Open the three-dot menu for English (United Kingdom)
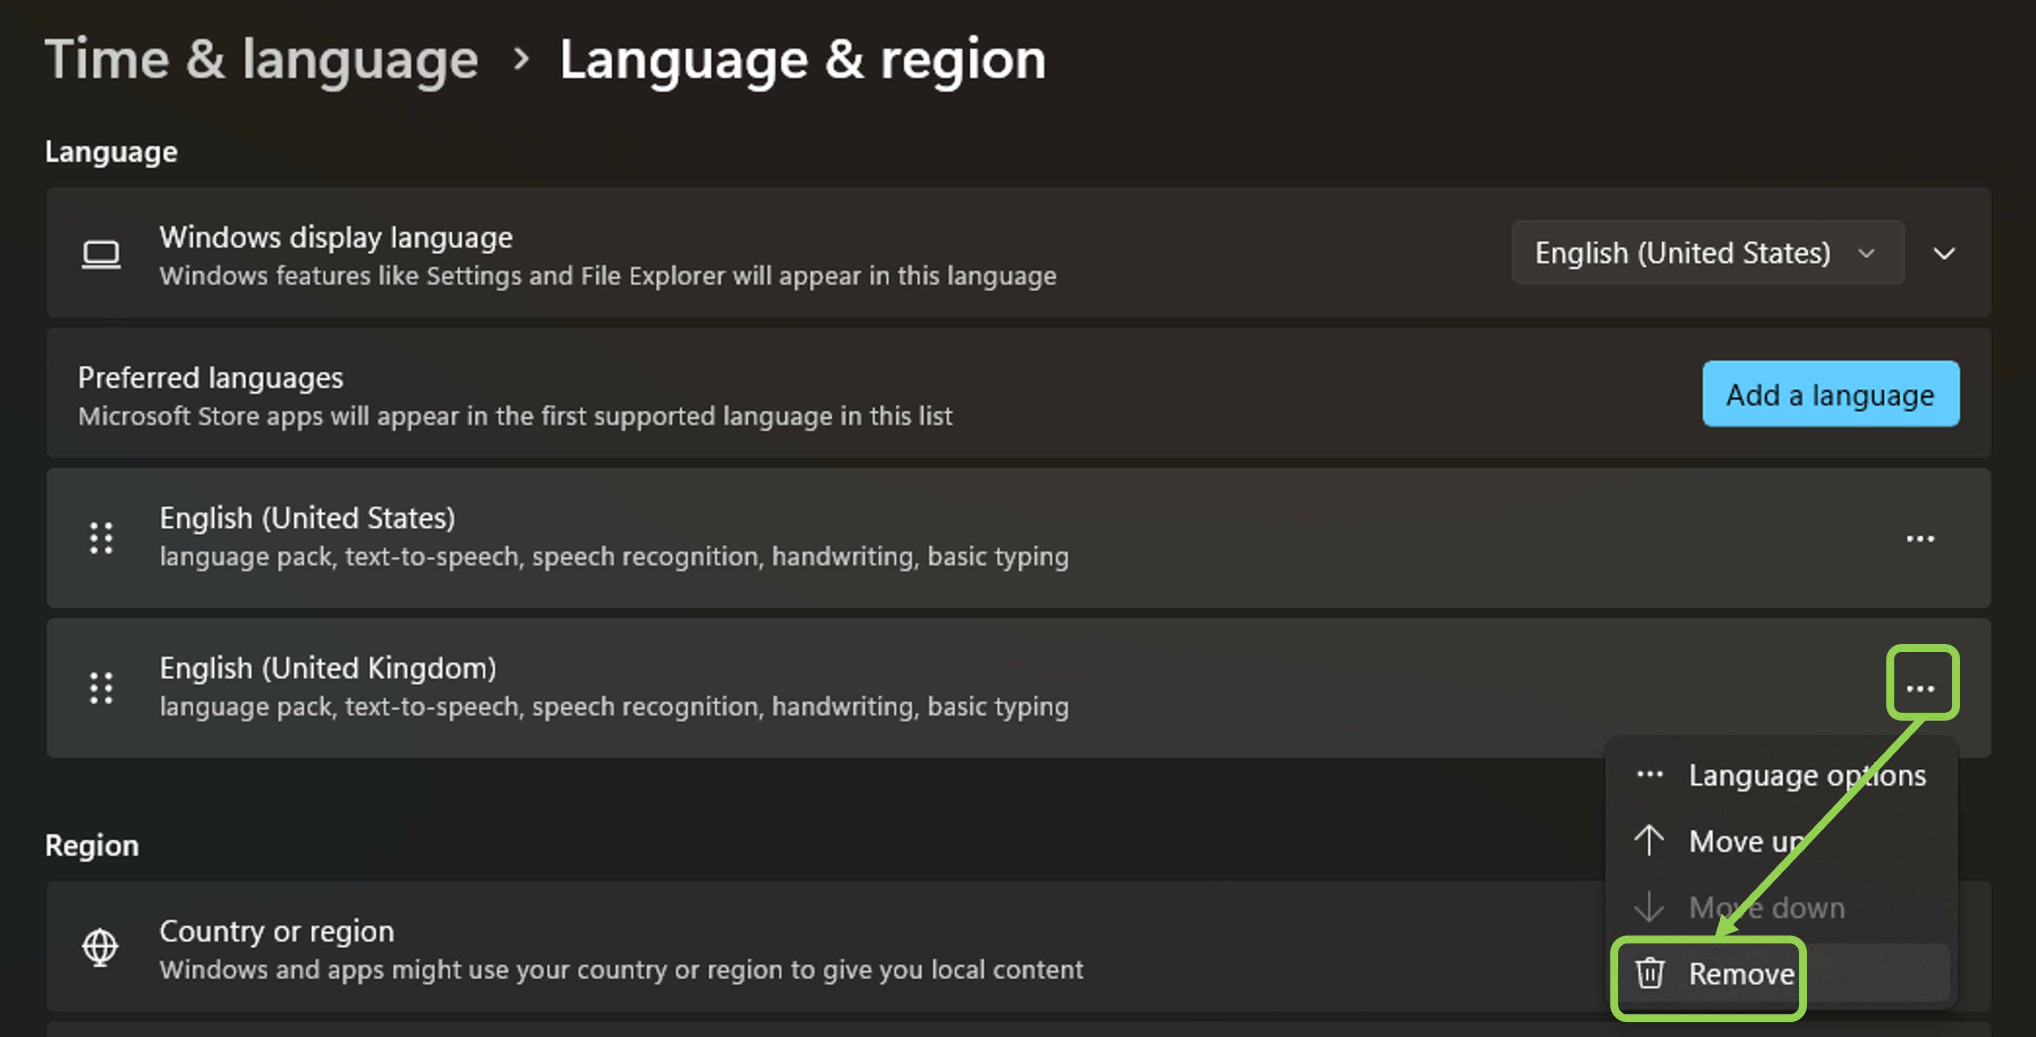 1920,688
